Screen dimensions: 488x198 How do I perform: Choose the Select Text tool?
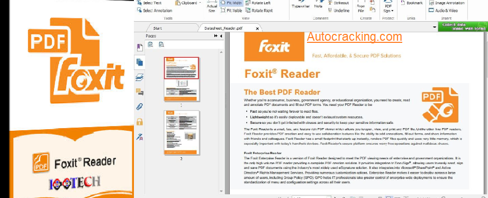(x=150, y=3)
